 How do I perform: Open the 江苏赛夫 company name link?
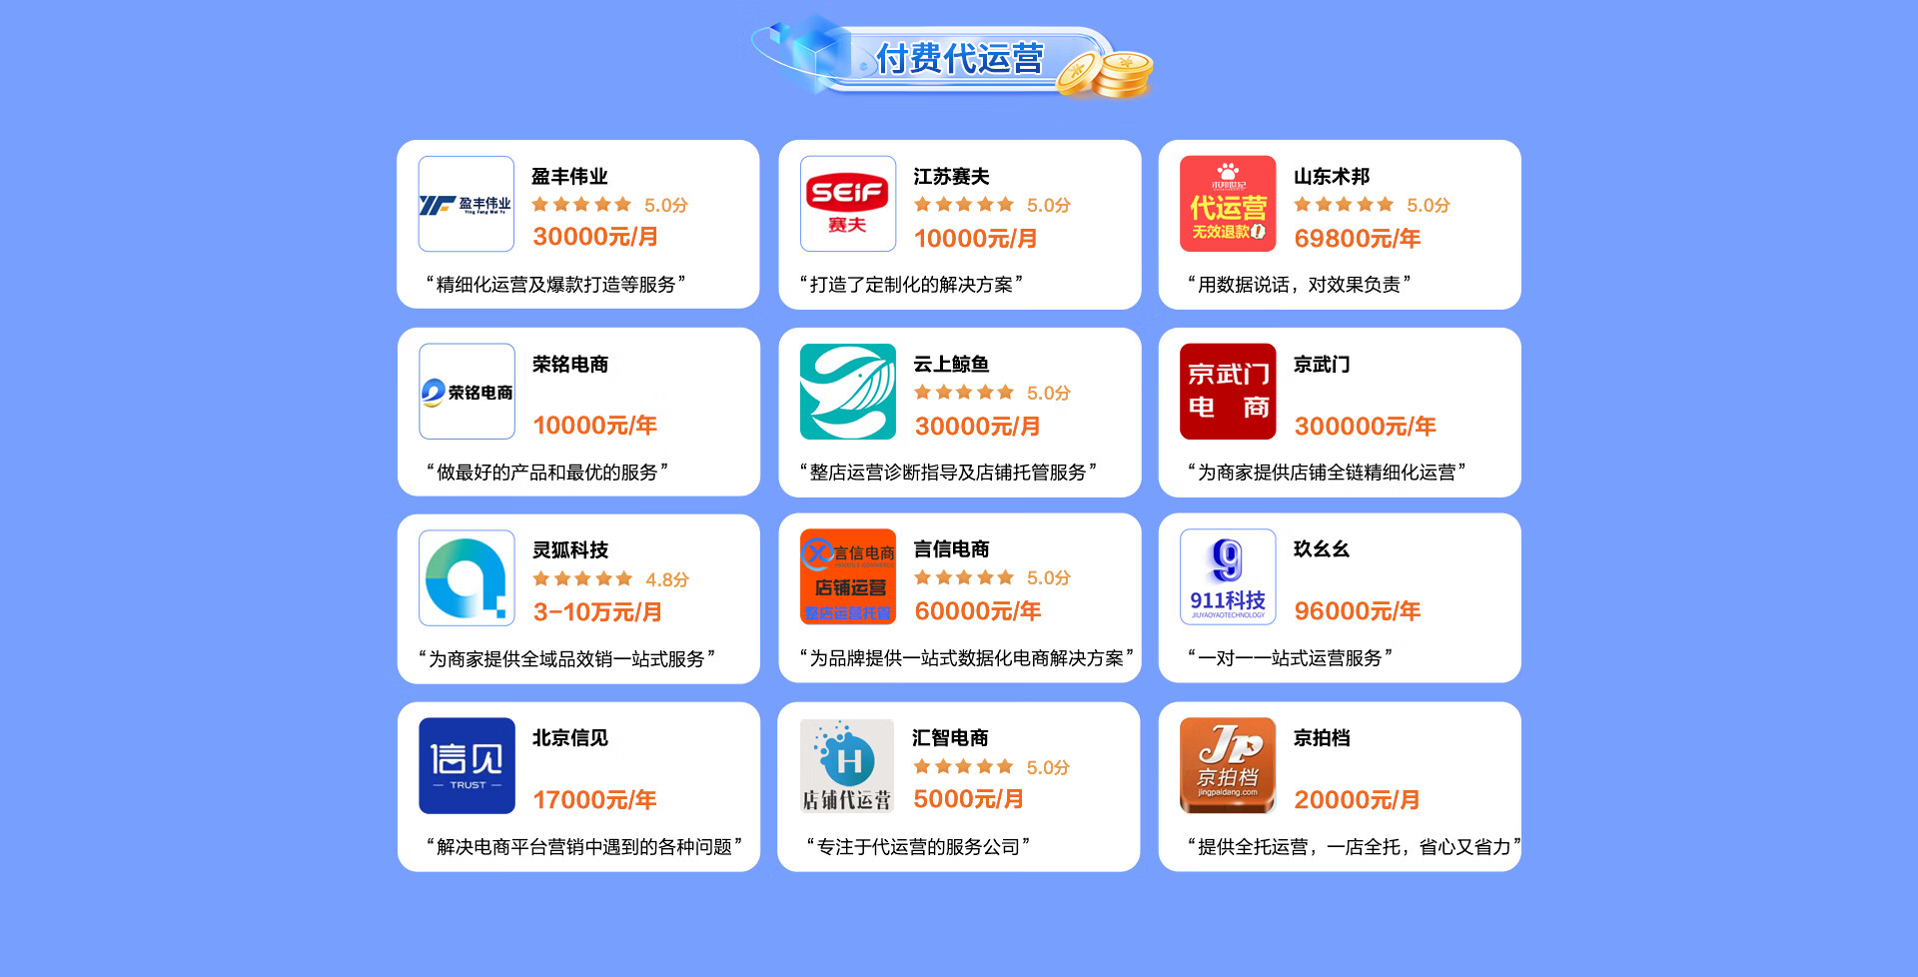[951, 177]
